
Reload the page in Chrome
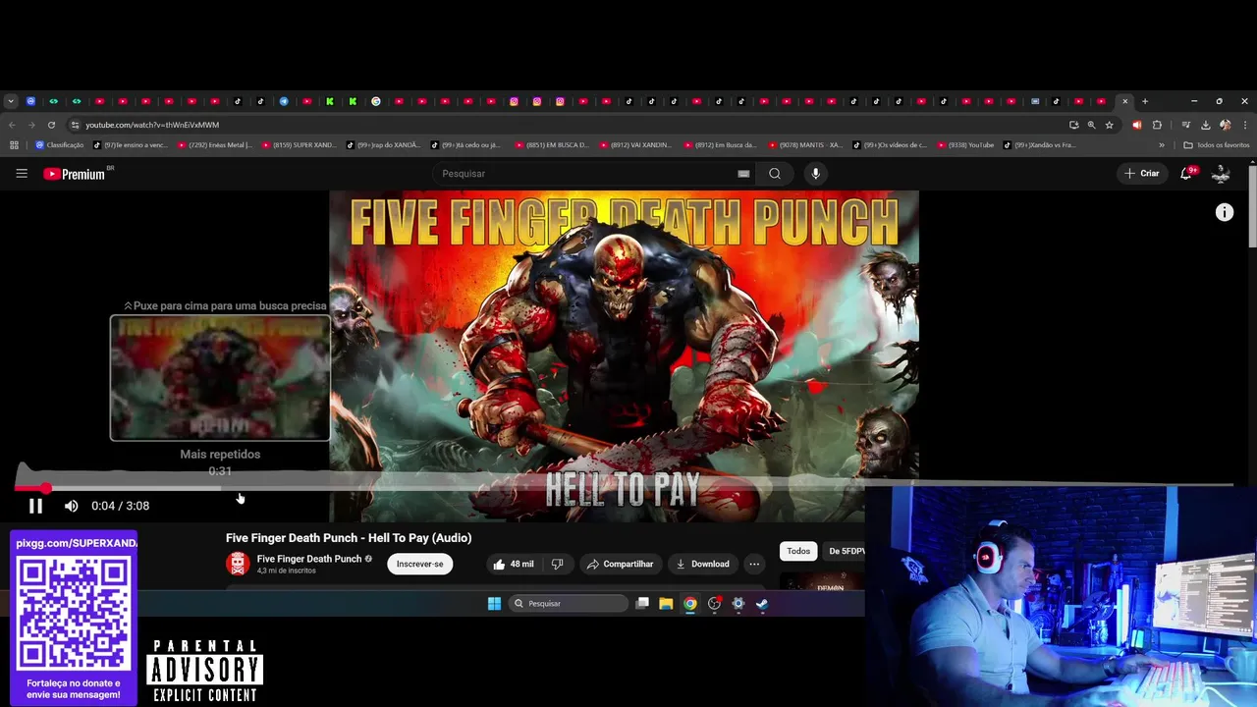51,125
